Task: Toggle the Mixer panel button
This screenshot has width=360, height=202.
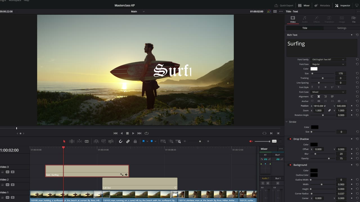Action: click(x=304, y=5)
